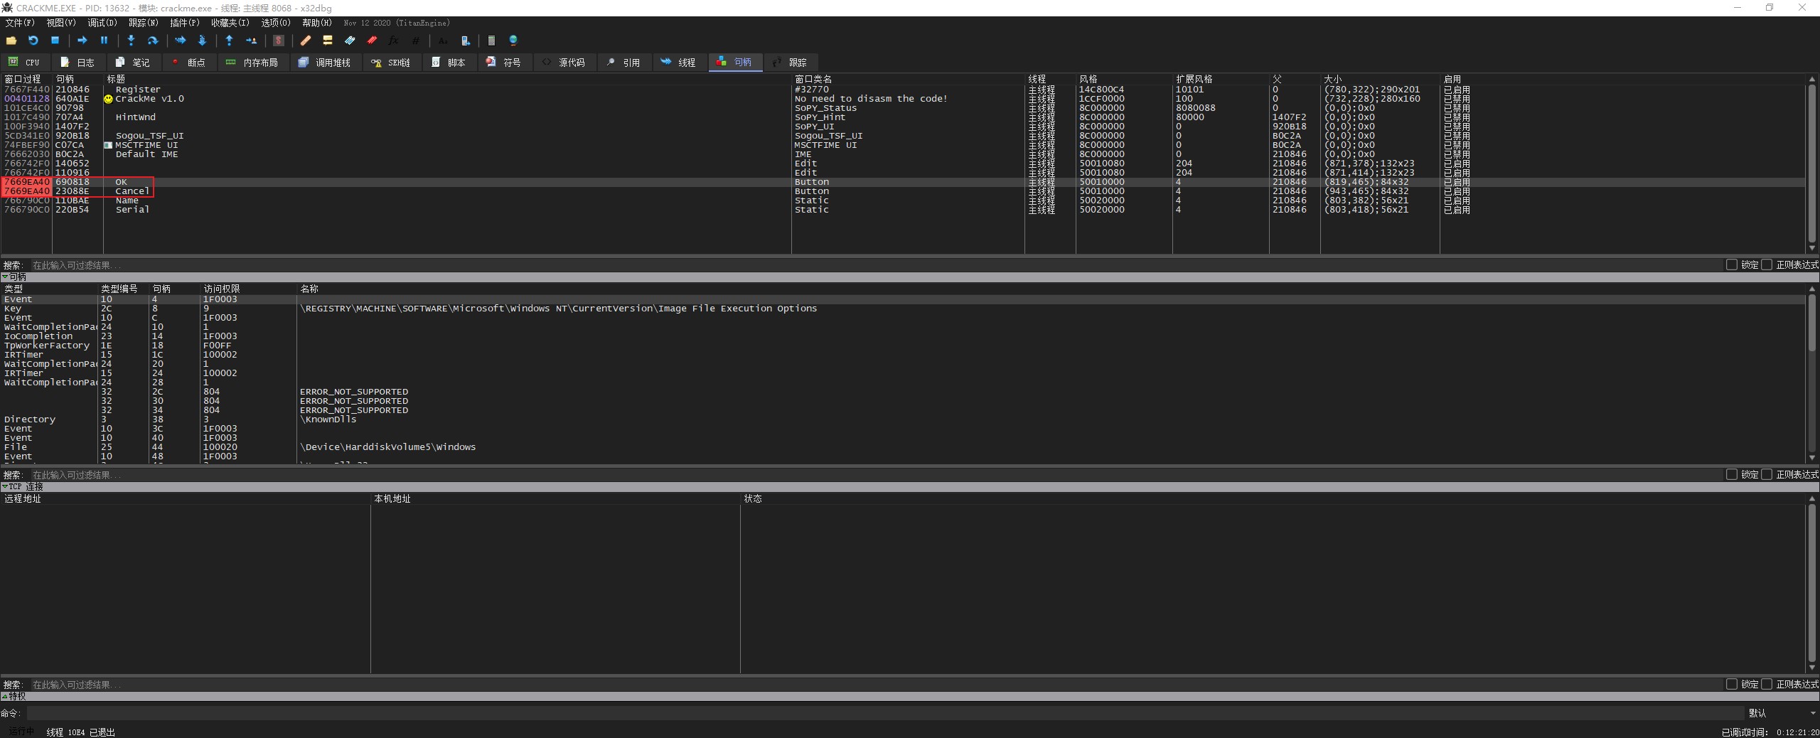Switch to the SEH链 tab
This screenshot has width=1820, height=738.
coord(391,63)
